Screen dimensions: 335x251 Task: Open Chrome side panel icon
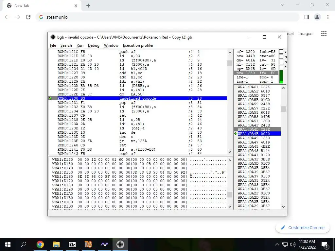click(x=307, y=17)
